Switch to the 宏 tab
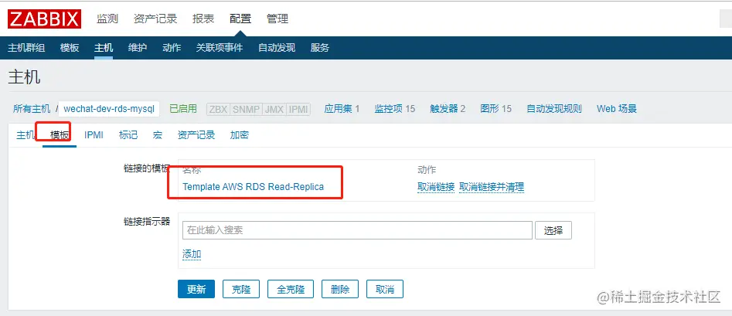Screen dimensions: 732x316 (x=158, y=135)
